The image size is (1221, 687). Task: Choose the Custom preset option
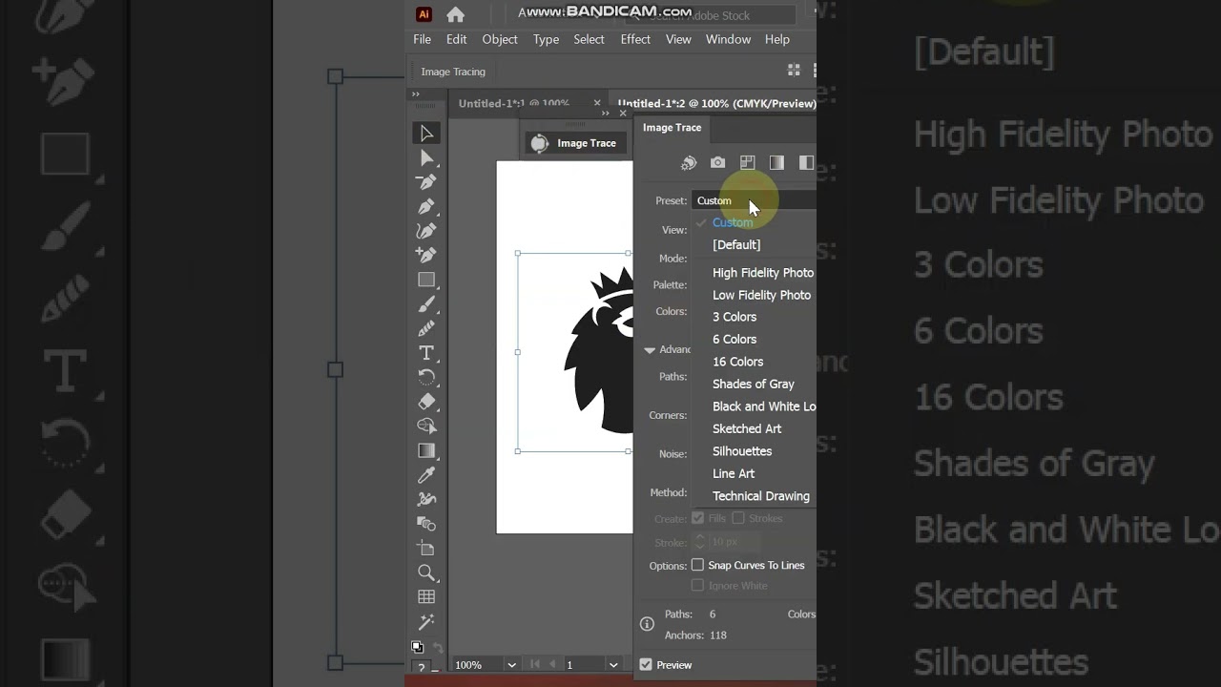coord(733,222)
